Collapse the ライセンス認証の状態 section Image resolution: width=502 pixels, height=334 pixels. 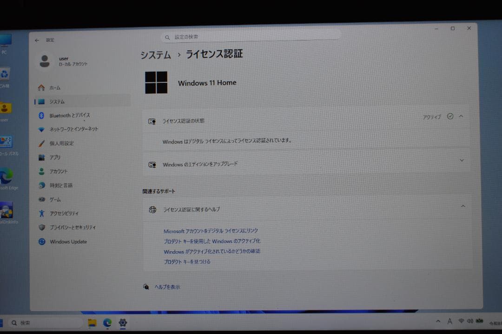pyautogui.click(x=461, y=116)
